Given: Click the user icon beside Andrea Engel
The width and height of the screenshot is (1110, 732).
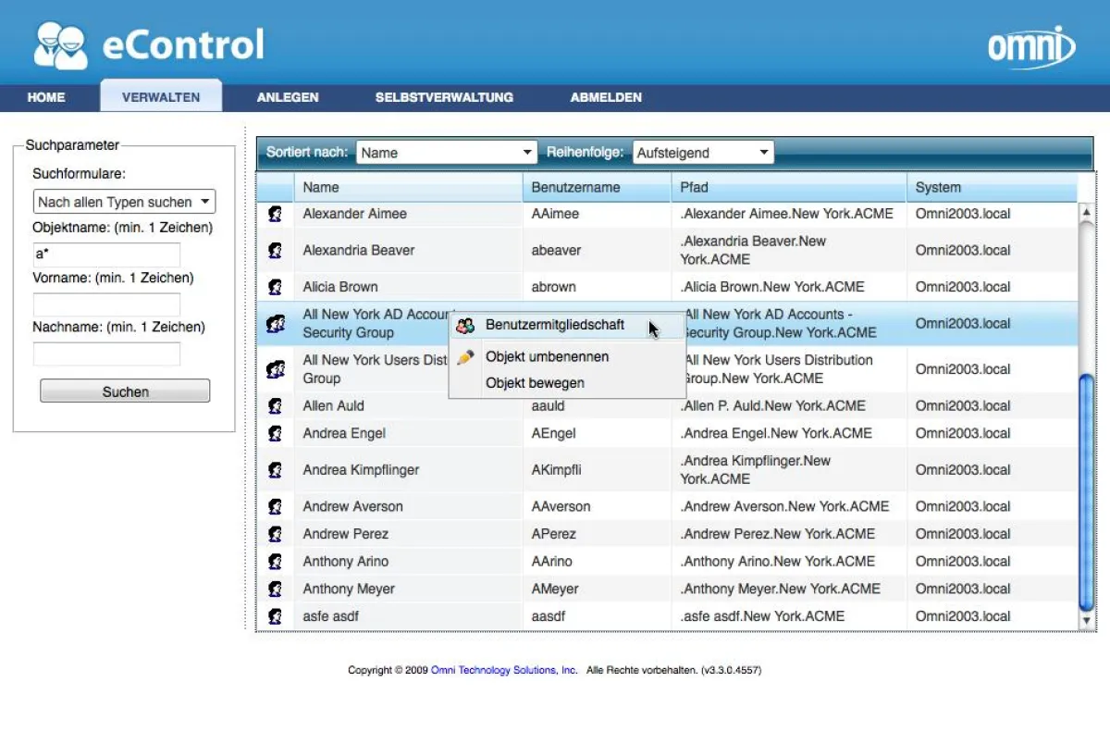Looking at the screenshot, I should coord(274,433).
